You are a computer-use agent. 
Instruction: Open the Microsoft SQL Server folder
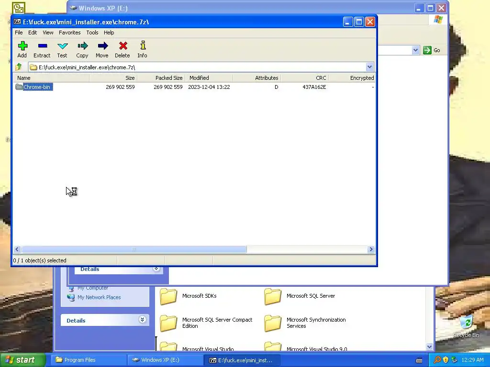point(300,296)
